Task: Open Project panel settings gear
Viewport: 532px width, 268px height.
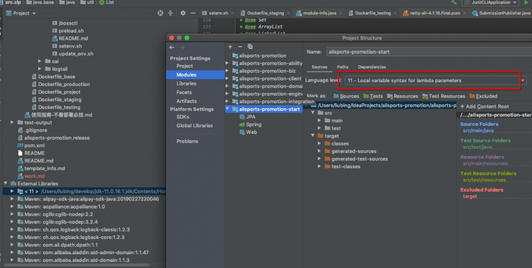Action: [x=183, y=13]
